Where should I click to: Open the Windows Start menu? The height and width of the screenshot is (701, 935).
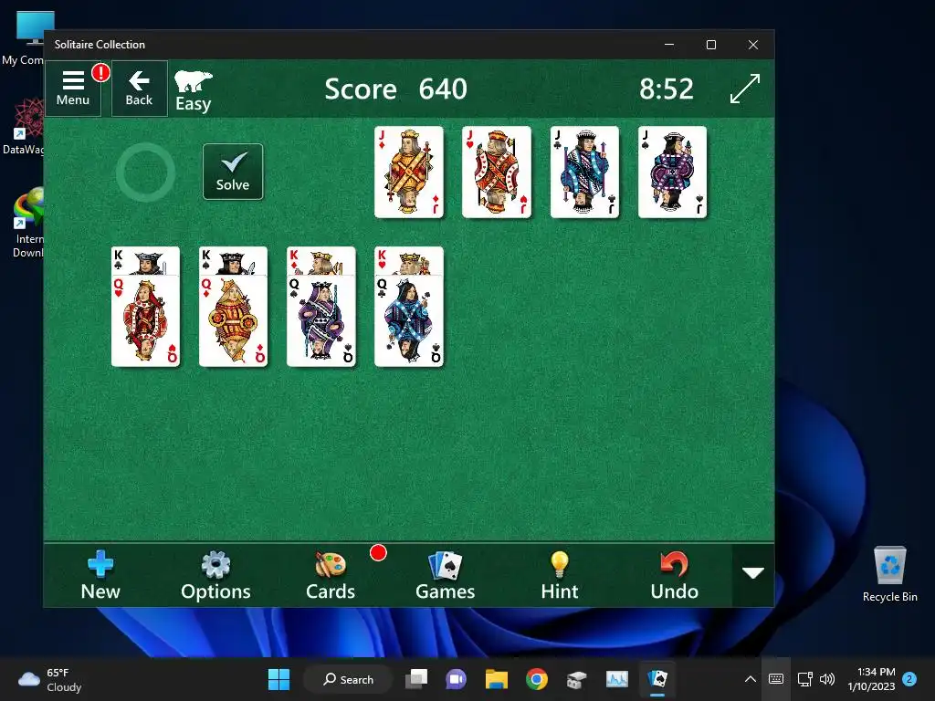tap(278, 679)
